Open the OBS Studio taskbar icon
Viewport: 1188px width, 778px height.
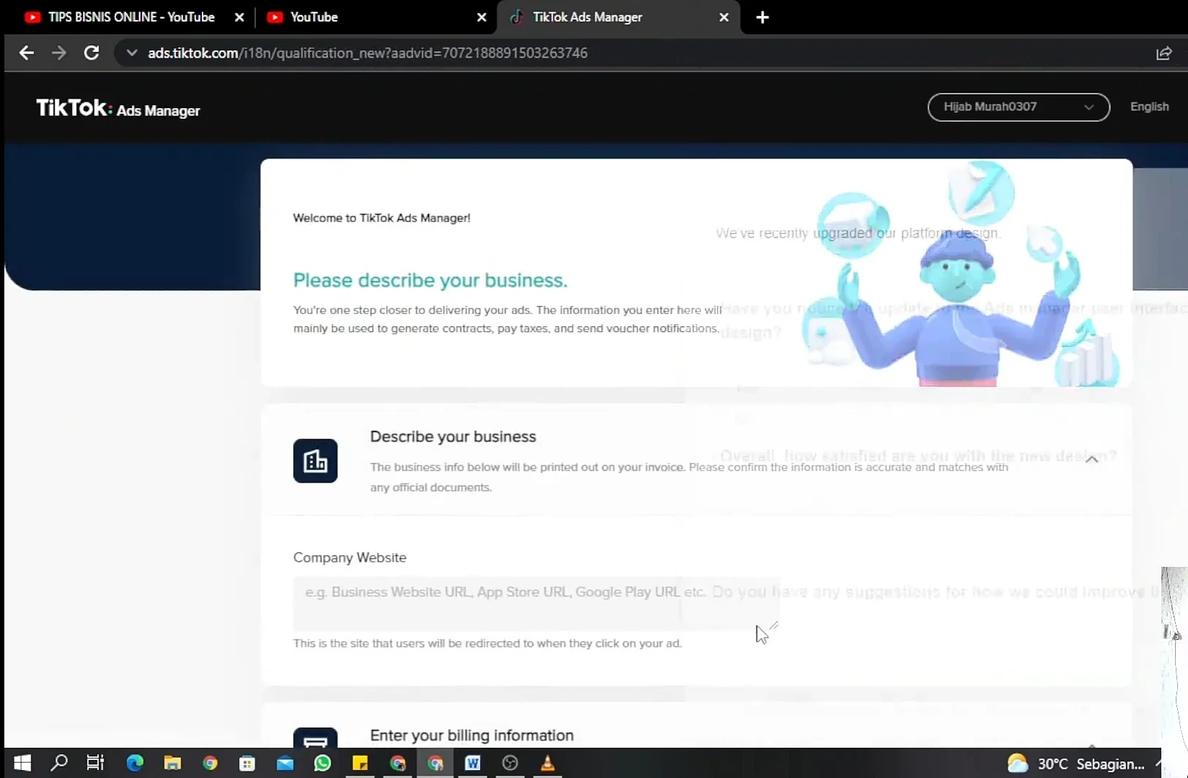(510, 763)
